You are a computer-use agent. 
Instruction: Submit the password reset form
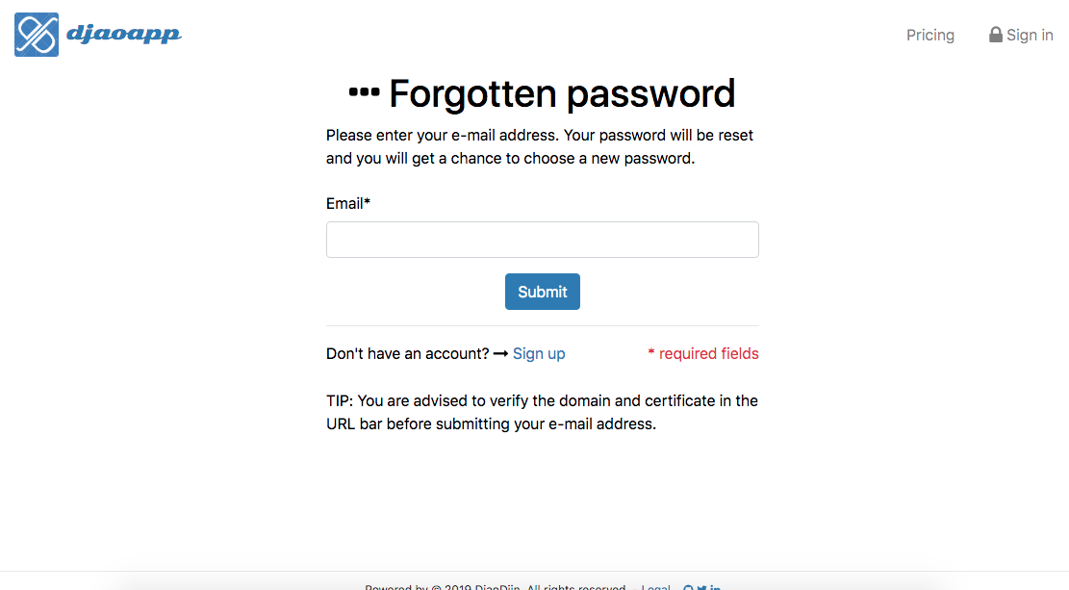[x=542, y=292]
